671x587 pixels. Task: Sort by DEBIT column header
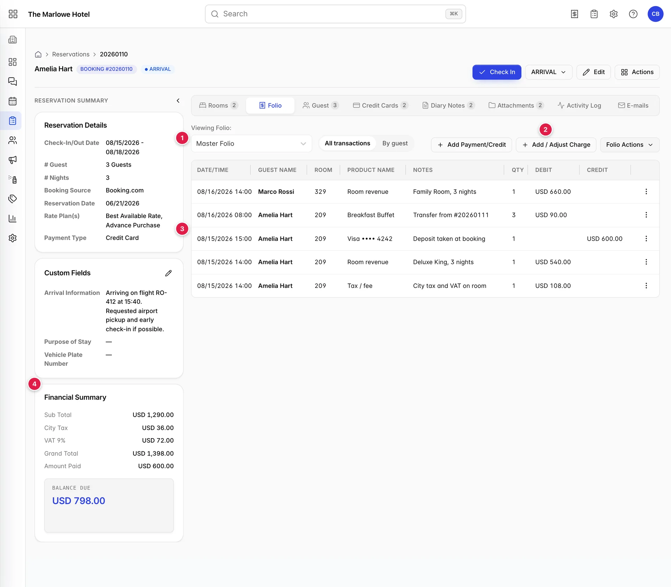click(x=543, y=170)
